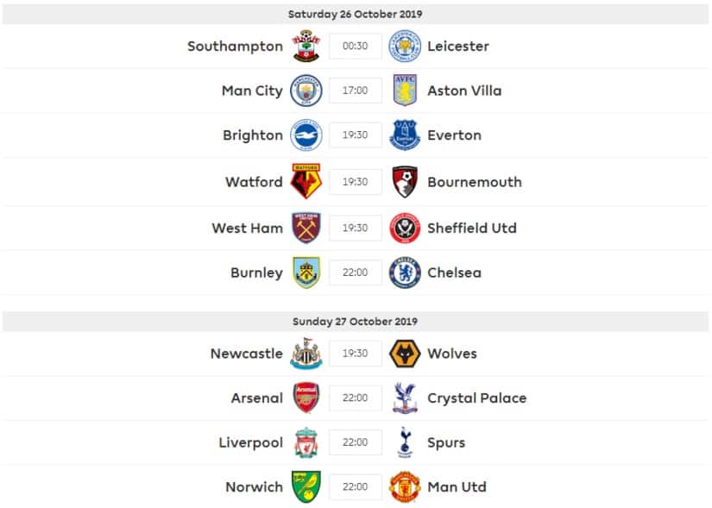Click the Aston Villa crest
The height and width of the screenshot is (508, 712).
405,91
